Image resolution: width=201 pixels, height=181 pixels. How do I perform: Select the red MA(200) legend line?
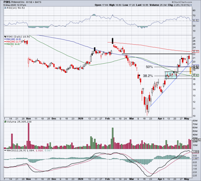tap(5, 42)
